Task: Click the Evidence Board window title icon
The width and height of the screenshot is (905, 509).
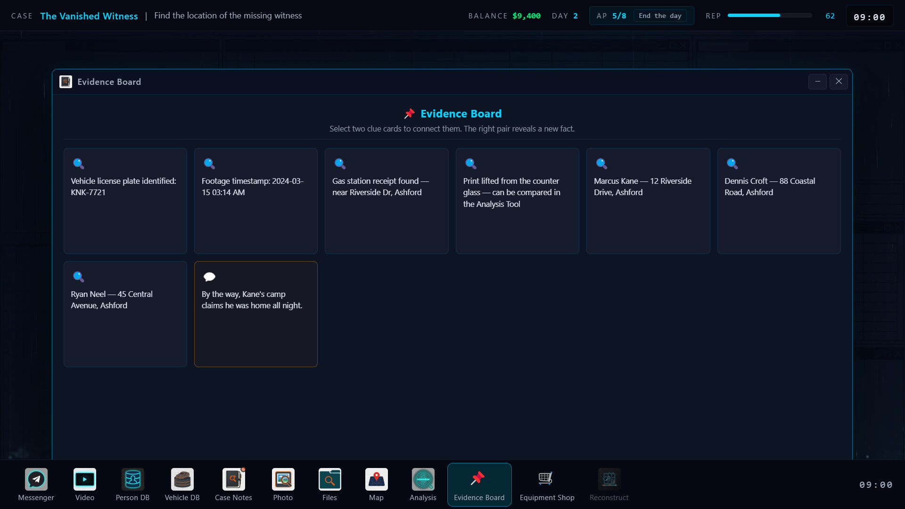Action: [x=66, y=82]
